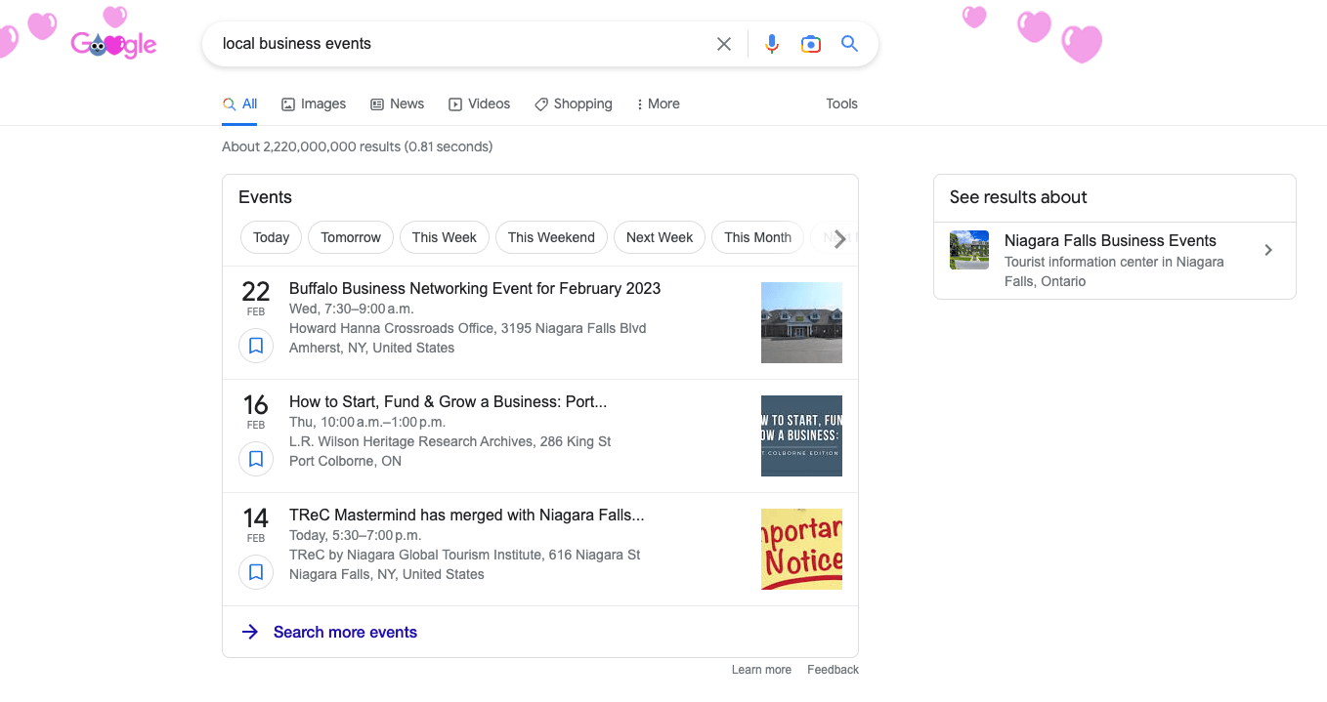Select the All results tab
Image resolution: width=1327 pixels, height=702 pixels.
click(x=240, y=104)
